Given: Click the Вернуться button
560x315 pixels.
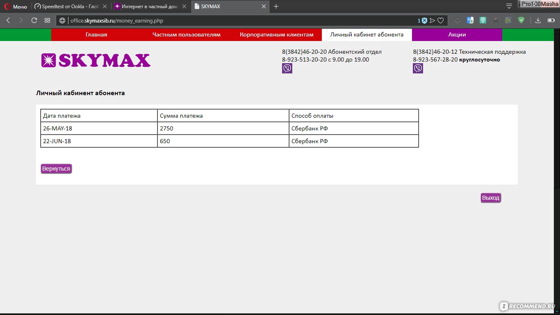Looking at the screenshot, I should click(56, 169).
